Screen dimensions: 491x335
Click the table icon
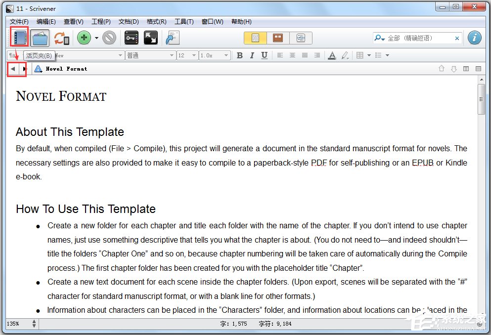click(360, 55)
